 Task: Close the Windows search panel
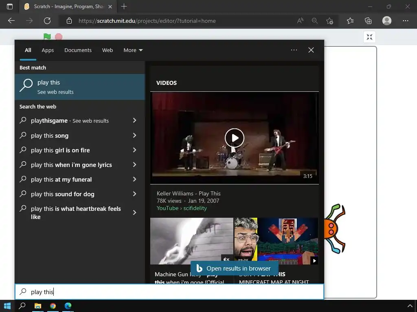tap(311, 50)
